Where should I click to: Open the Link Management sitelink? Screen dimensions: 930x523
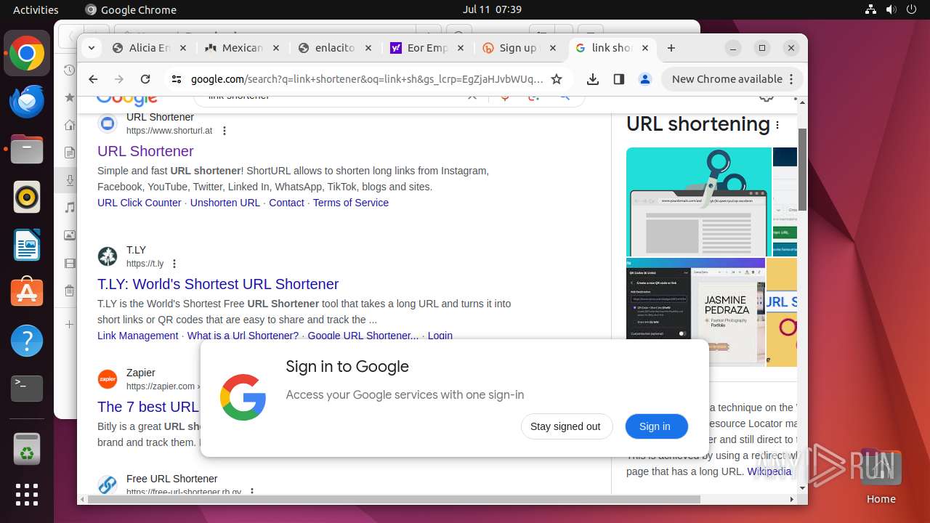[x=138, y=336]
